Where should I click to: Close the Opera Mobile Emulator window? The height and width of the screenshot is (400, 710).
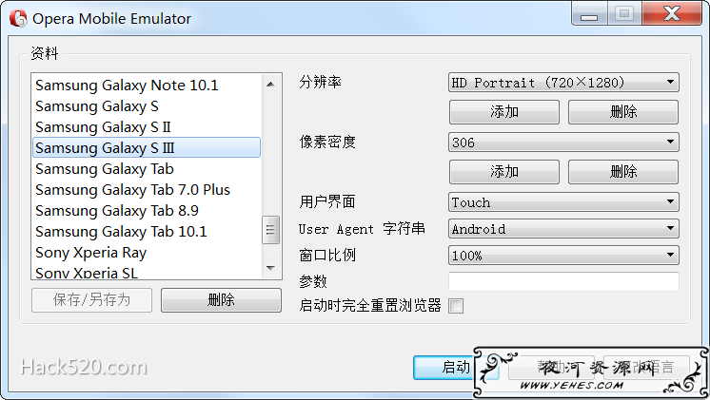click(672, 14)
